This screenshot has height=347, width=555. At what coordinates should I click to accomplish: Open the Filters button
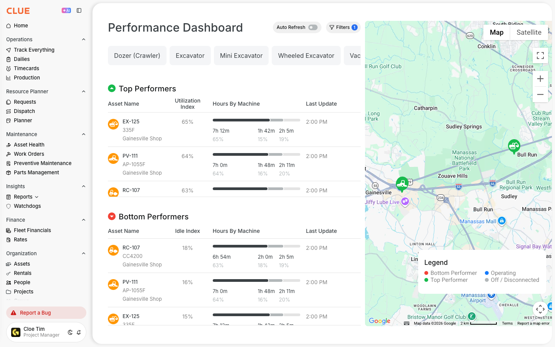343,27
